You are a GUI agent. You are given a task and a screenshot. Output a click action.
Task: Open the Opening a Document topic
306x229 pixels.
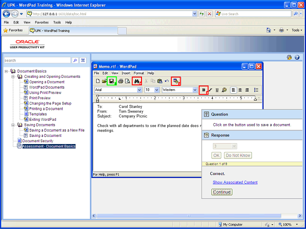point(47,82)
